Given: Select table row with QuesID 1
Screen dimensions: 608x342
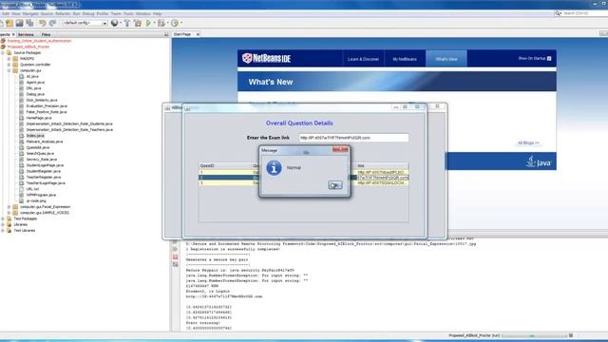Looking at the screenshot, I should tap(304, 172).
